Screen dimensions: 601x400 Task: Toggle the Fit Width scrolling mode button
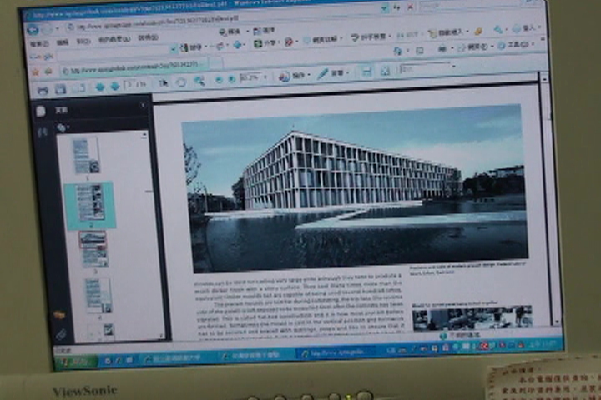click(x=366, y=71)
